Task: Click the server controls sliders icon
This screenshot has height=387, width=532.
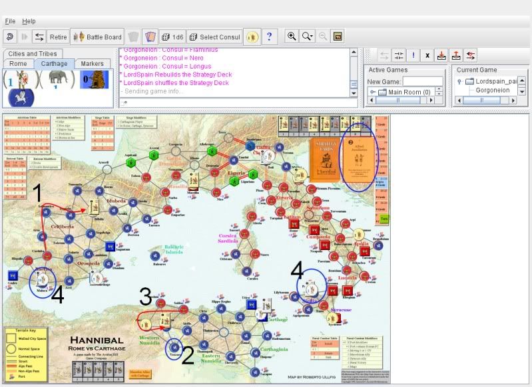Action: (x=399, y=55)
